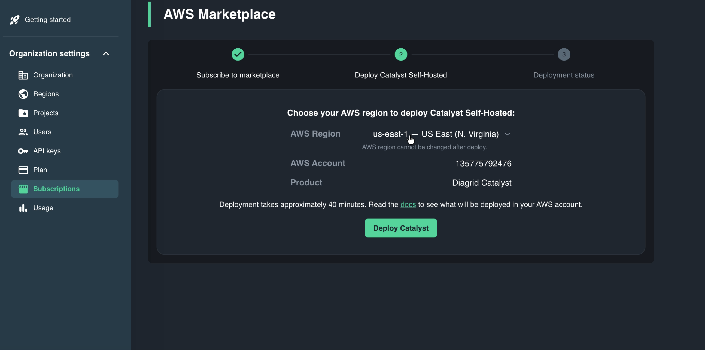Click the step 2 circle indicator
The height and width of the screenshot is (350, 705).
pos(401,54)
